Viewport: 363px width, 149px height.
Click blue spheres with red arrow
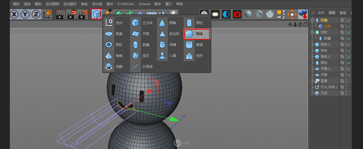point(302,14)
